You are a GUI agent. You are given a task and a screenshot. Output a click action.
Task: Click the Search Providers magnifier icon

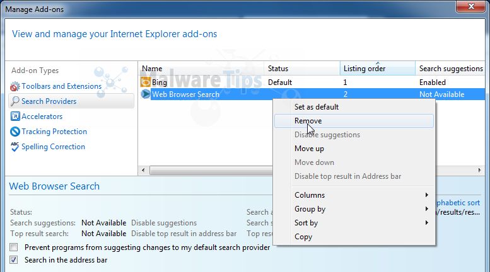(15, 101)
